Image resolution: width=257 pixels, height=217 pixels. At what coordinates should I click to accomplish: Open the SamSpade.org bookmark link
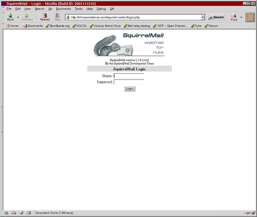(57, 26)
